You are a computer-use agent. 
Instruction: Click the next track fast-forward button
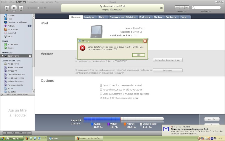pyautogui.click(x=21, y=8)
